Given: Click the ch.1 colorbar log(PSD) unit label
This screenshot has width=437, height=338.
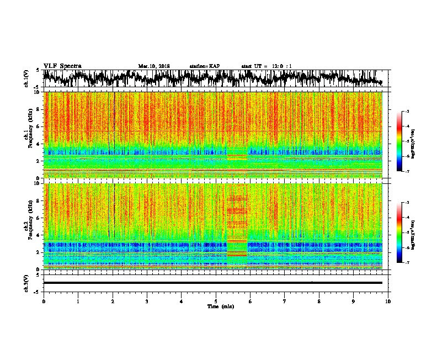Looking at the screenshot, I should [413, 144].
